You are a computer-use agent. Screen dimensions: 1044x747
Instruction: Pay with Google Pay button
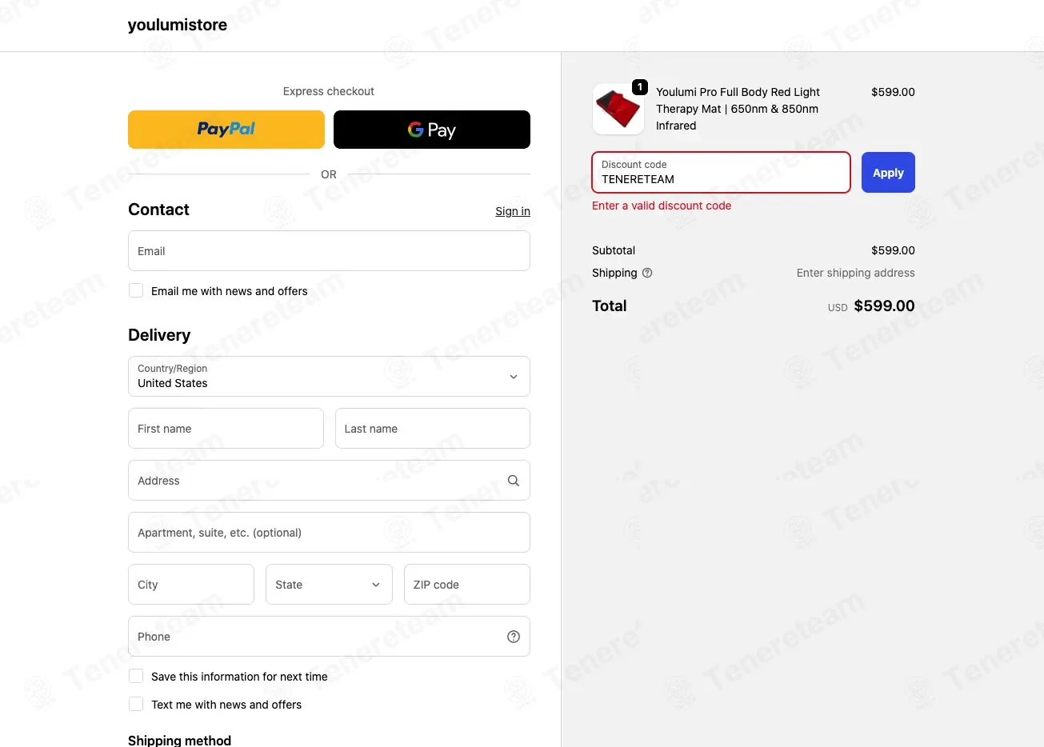[432, 130]
